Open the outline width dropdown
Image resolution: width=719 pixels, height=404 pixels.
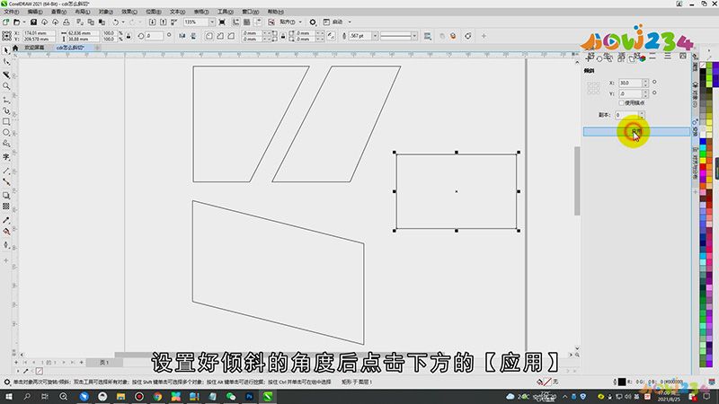tap(375, 36)
